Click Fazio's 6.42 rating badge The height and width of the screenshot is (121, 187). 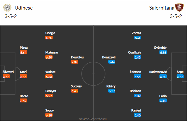[x=163, y=101]
